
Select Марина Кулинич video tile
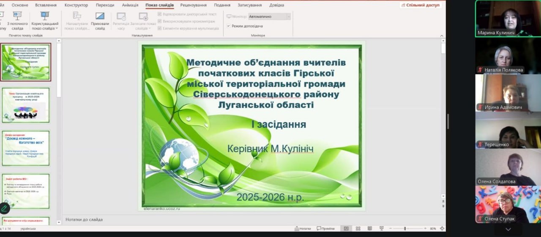point(508,19)
